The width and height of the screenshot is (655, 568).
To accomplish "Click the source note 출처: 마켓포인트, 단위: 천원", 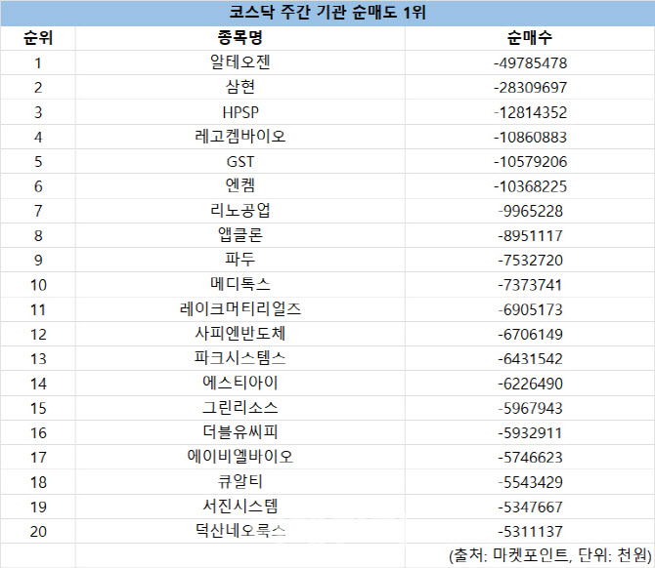I will [x=550, y=555].
